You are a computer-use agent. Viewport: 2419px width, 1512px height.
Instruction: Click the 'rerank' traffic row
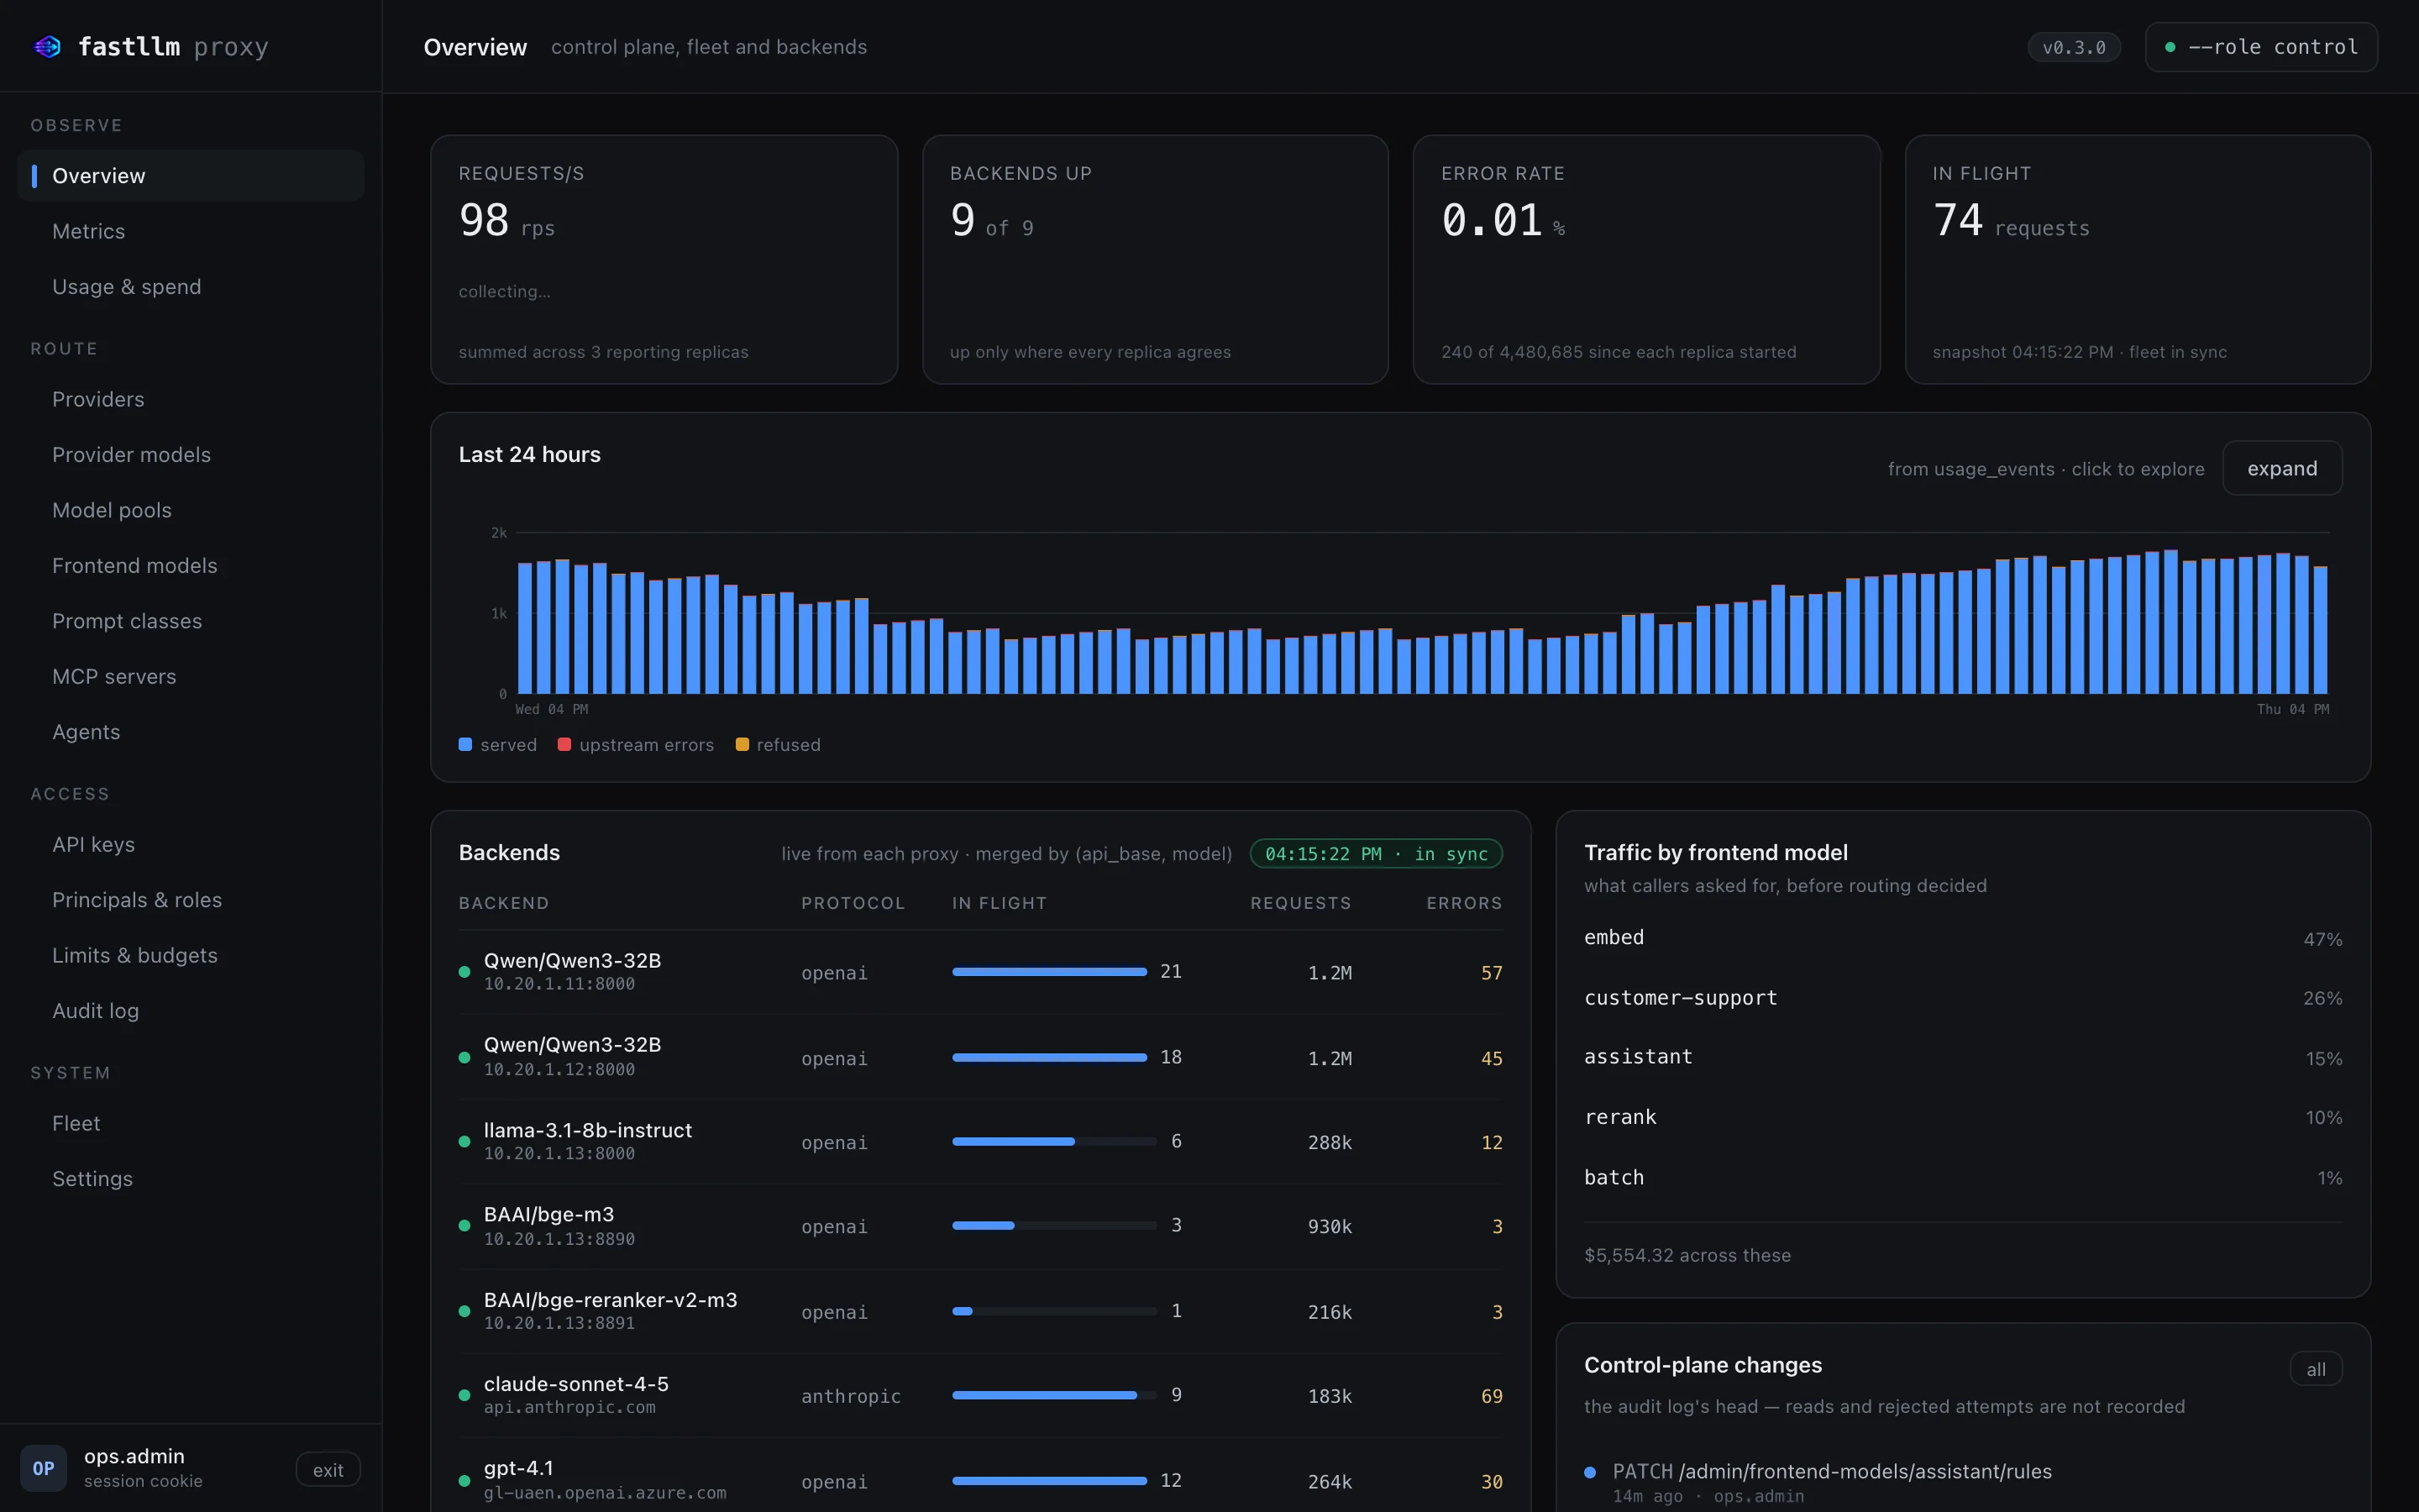point(1963,1117)
